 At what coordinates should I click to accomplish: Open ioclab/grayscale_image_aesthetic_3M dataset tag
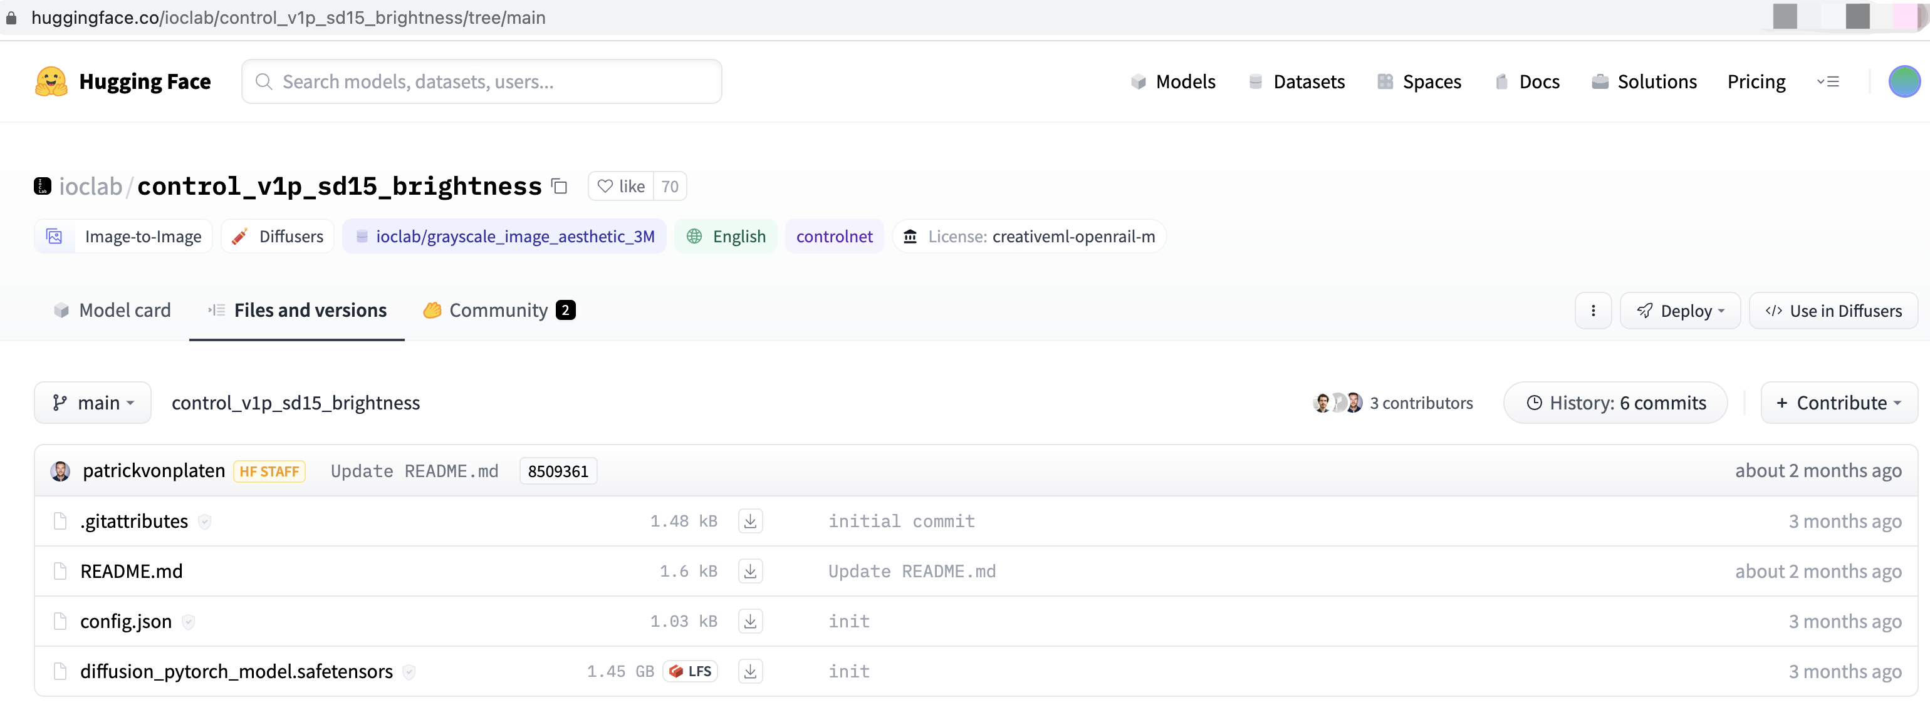click(x=504, y=237)
